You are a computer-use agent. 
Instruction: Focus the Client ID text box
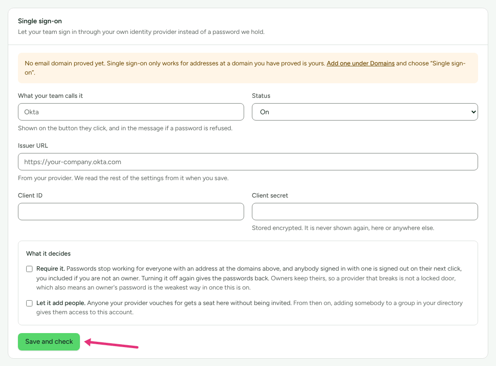(131, 212)
